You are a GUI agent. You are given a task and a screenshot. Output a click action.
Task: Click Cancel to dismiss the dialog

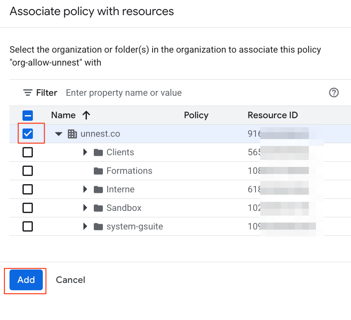coord(70,280)
